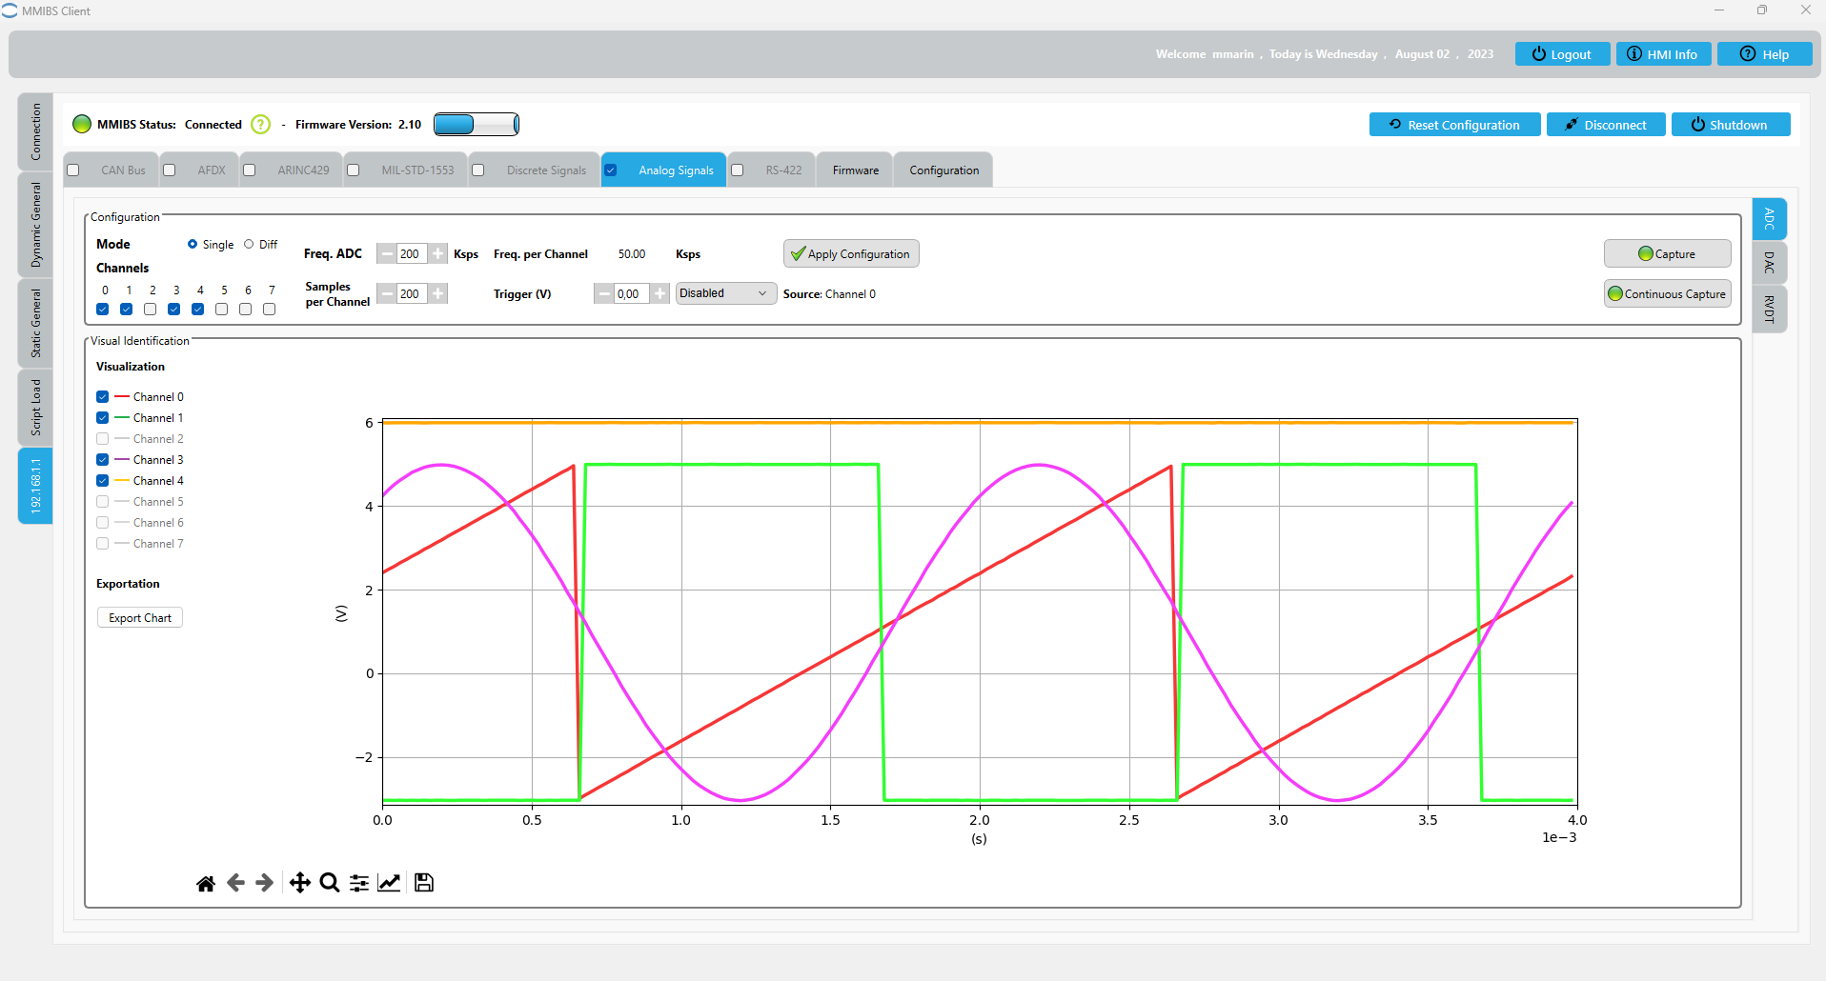Switch to the Firmware tab

(855, 170)
